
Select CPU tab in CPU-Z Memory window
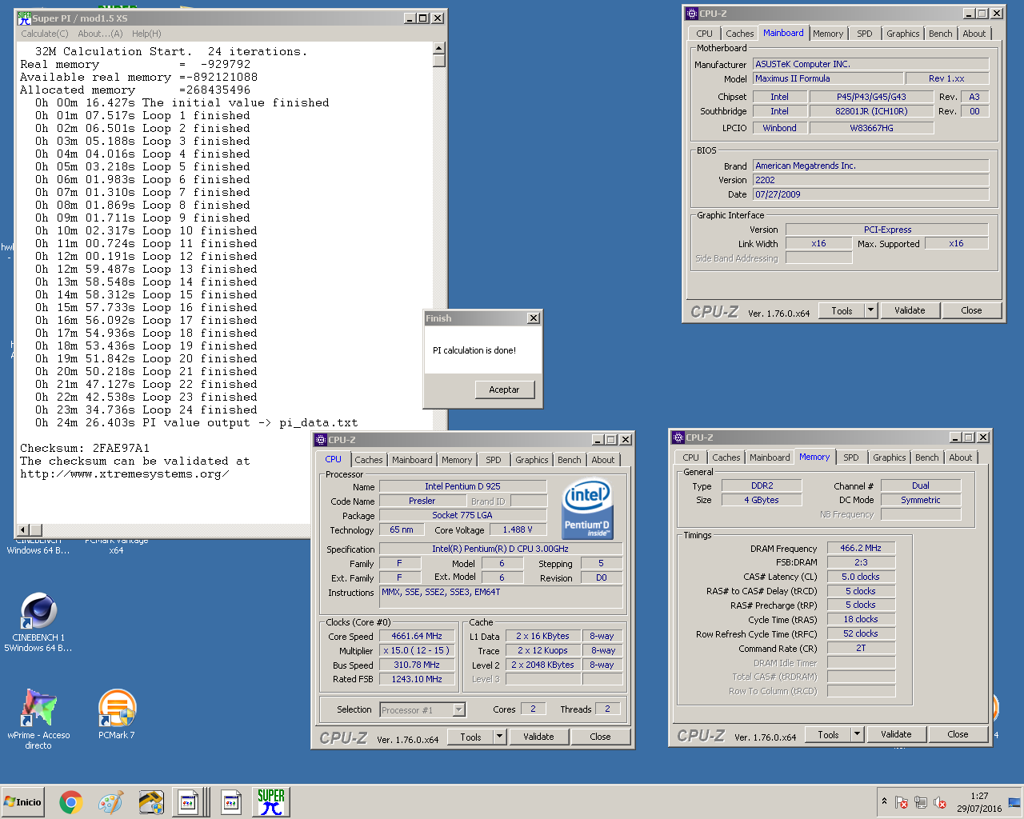coord(691,457)
